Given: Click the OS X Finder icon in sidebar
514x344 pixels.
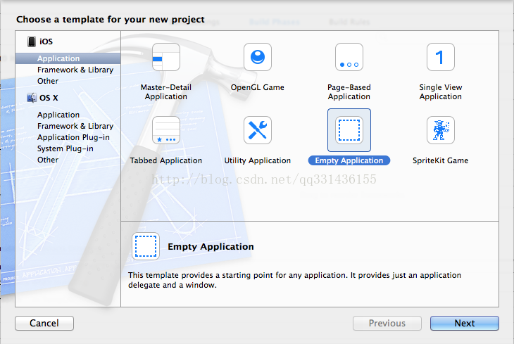Looking at the screenshot, I should click(32, 98).
